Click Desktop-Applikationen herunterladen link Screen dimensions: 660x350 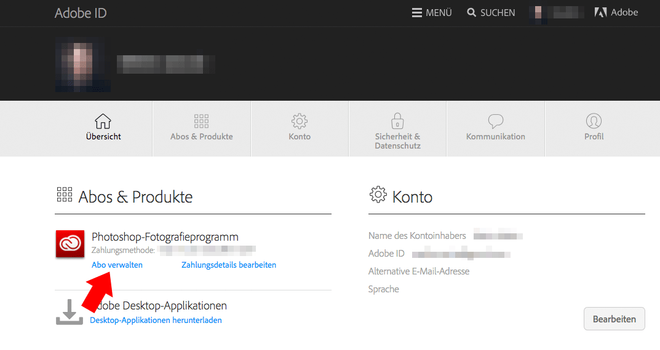point(156,320)
